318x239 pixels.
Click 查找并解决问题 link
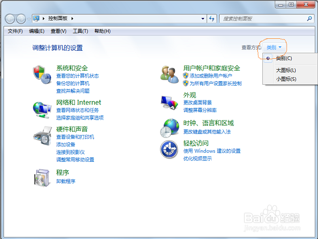(x=73, y=91)
